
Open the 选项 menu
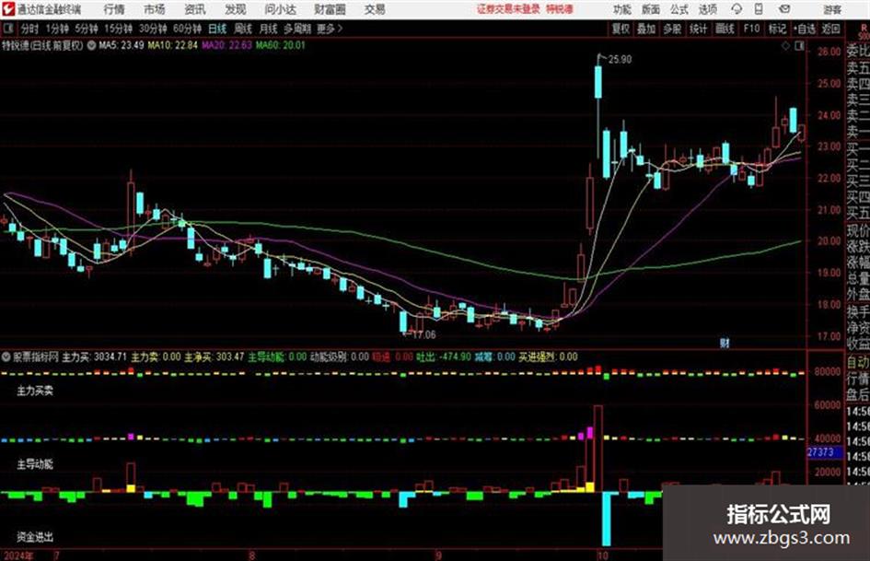point(708,9)
